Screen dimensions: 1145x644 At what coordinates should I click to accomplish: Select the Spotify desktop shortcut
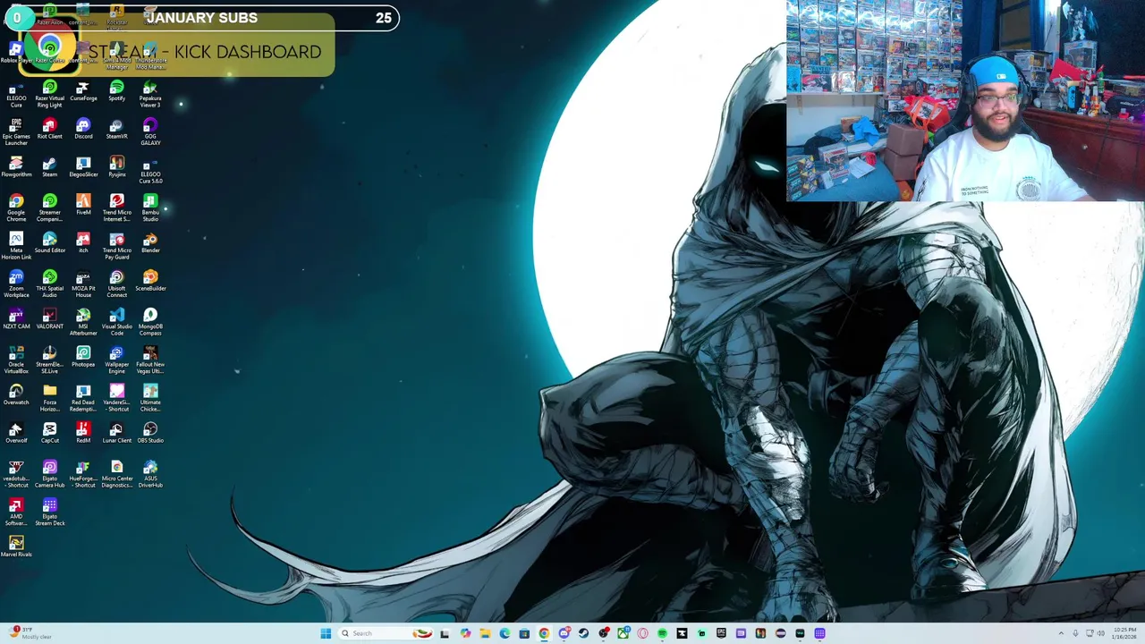pos(116,90)
